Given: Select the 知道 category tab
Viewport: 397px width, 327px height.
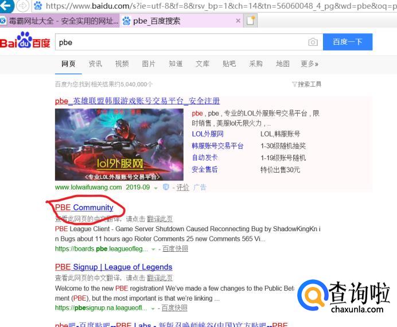Looking at the screenshot, I should click(x=176, y=64).
